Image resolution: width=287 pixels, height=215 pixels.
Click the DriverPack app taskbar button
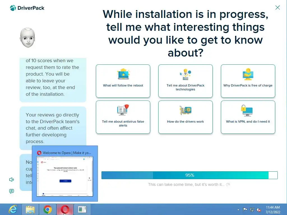[x=82, y=209]
